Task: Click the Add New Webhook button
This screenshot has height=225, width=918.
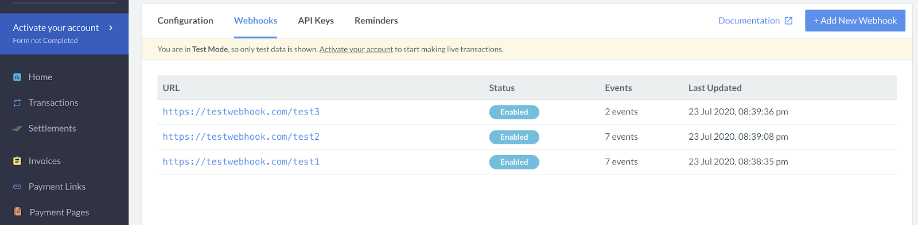Action: (855, 21)
